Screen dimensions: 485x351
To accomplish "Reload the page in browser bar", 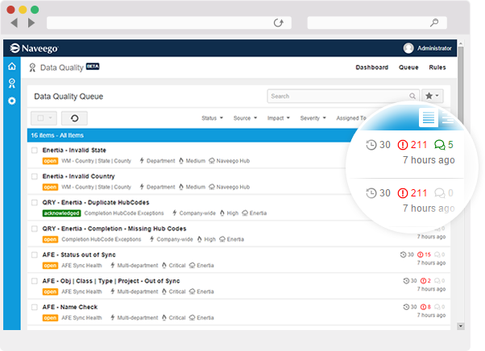I will pos(279,23).
